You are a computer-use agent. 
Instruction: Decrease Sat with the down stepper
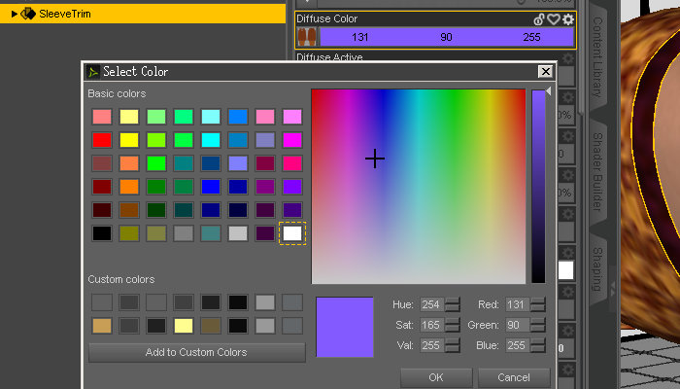tap(453, 329)
